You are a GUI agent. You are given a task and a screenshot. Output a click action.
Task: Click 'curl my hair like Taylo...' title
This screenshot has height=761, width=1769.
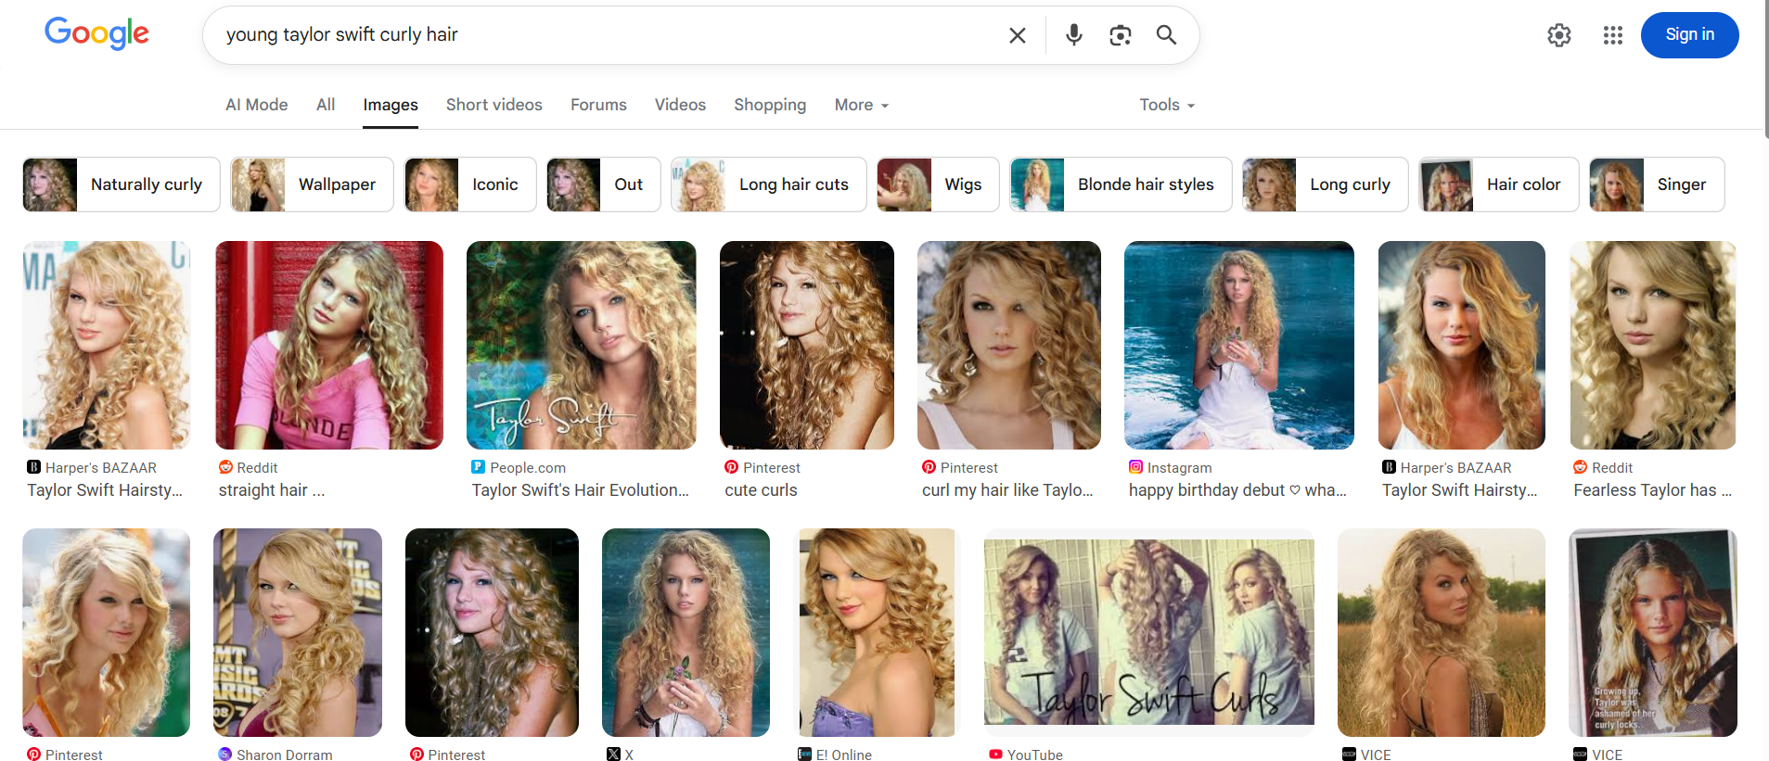[x=1007, y=490]
